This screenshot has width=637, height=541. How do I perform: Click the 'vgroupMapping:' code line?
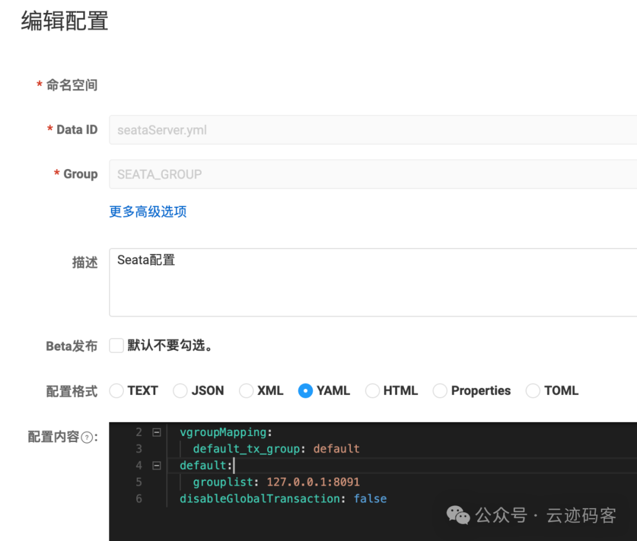226,432
